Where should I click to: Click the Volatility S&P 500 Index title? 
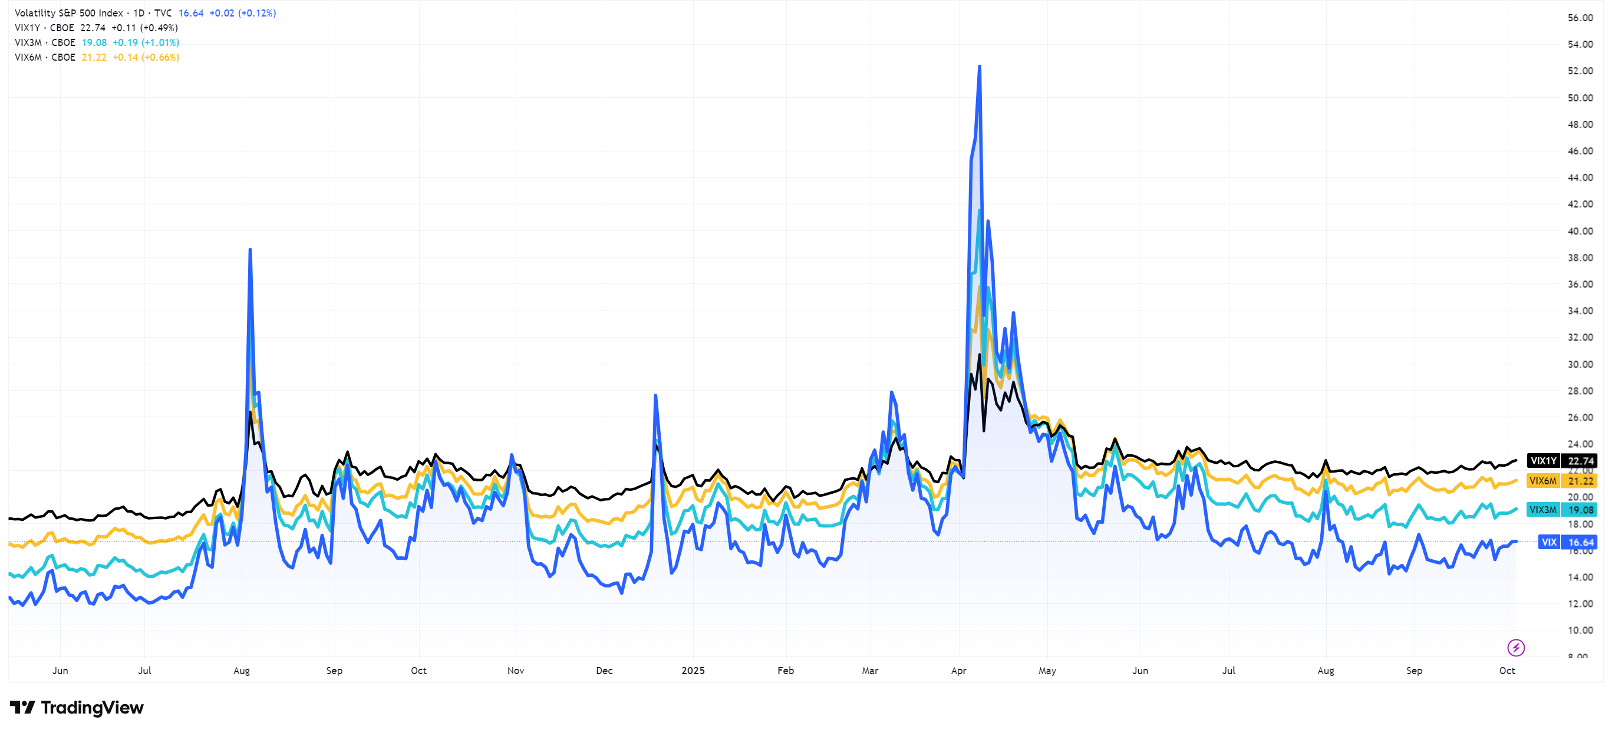click(69, 13)
